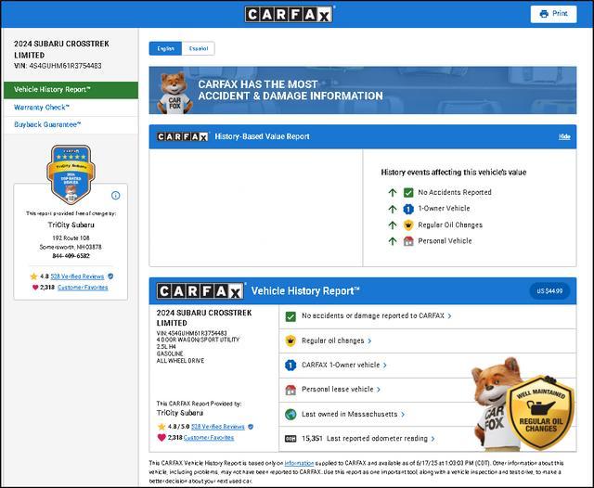Open the dealer info circle icon
The width and height of the screenshot is (594, 488).
(115, 196)
